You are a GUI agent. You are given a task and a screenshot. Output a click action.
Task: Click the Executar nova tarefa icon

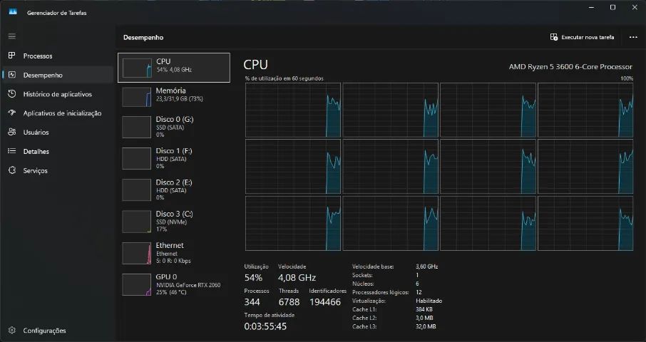pyautogui.click(x=554, y=37)
